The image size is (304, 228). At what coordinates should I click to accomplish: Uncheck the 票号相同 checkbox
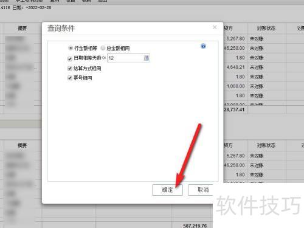(x=70, y=78)
